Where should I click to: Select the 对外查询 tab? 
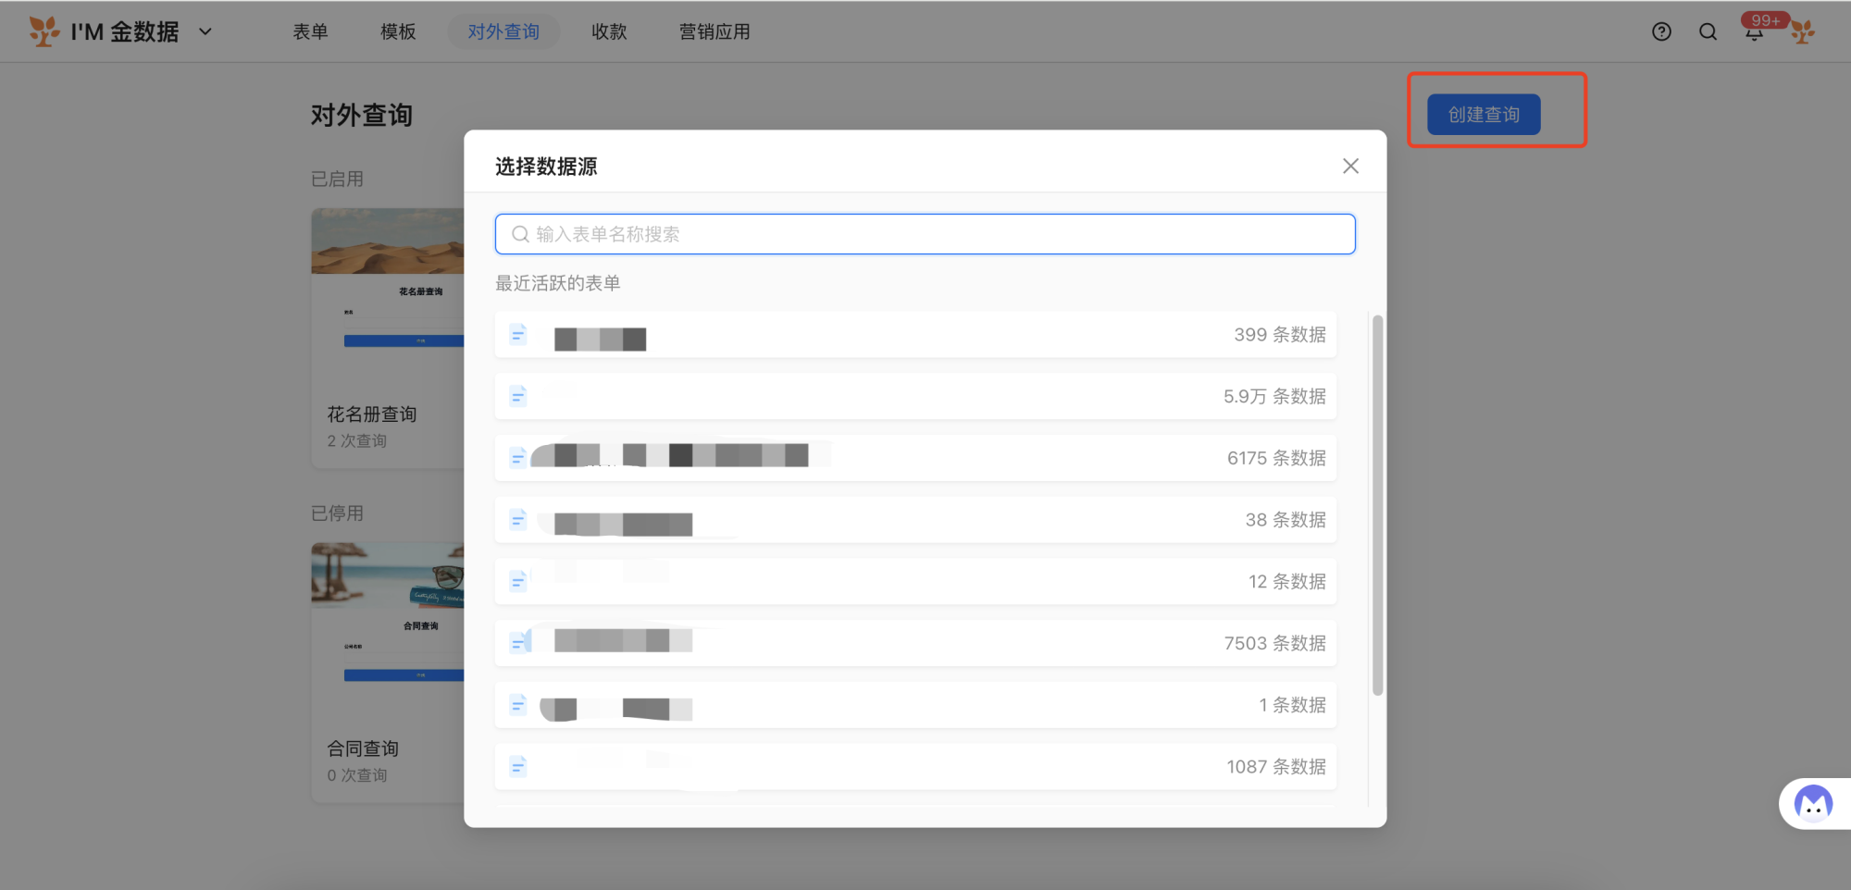pyautogui.click(x=503, y=31)
